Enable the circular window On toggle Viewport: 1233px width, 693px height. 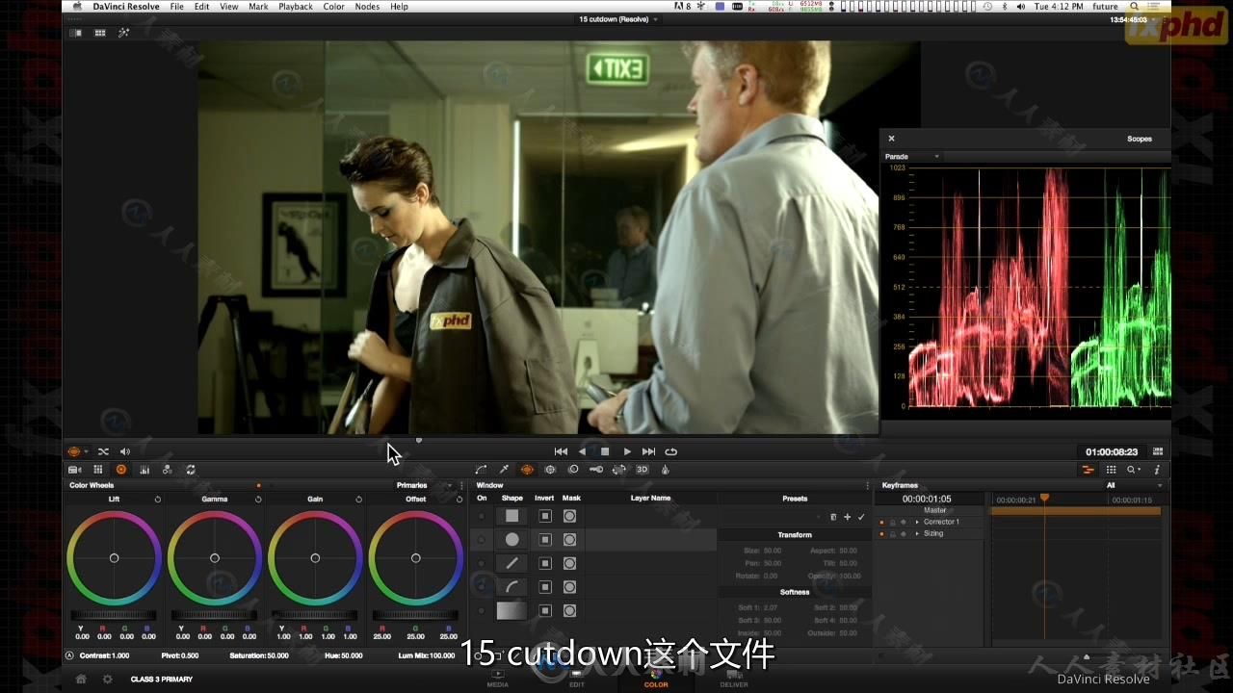482,540
